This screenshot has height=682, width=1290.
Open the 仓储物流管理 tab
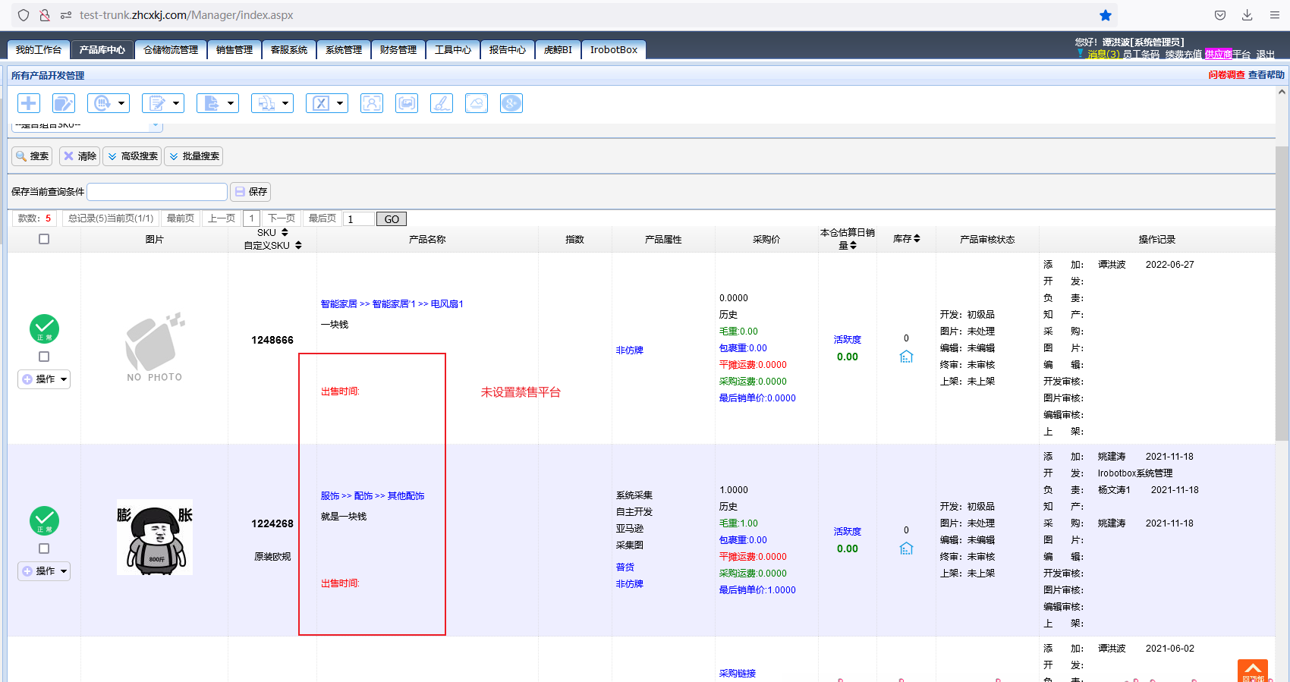pos(171,50)
